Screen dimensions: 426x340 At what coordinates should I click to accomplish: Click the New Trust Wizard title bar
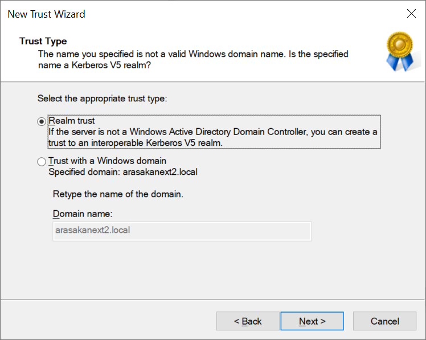[171, 14]
